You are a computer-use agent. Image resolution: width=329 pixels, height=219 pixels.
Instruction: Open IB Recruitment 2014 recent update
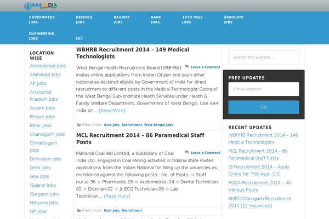259,170
